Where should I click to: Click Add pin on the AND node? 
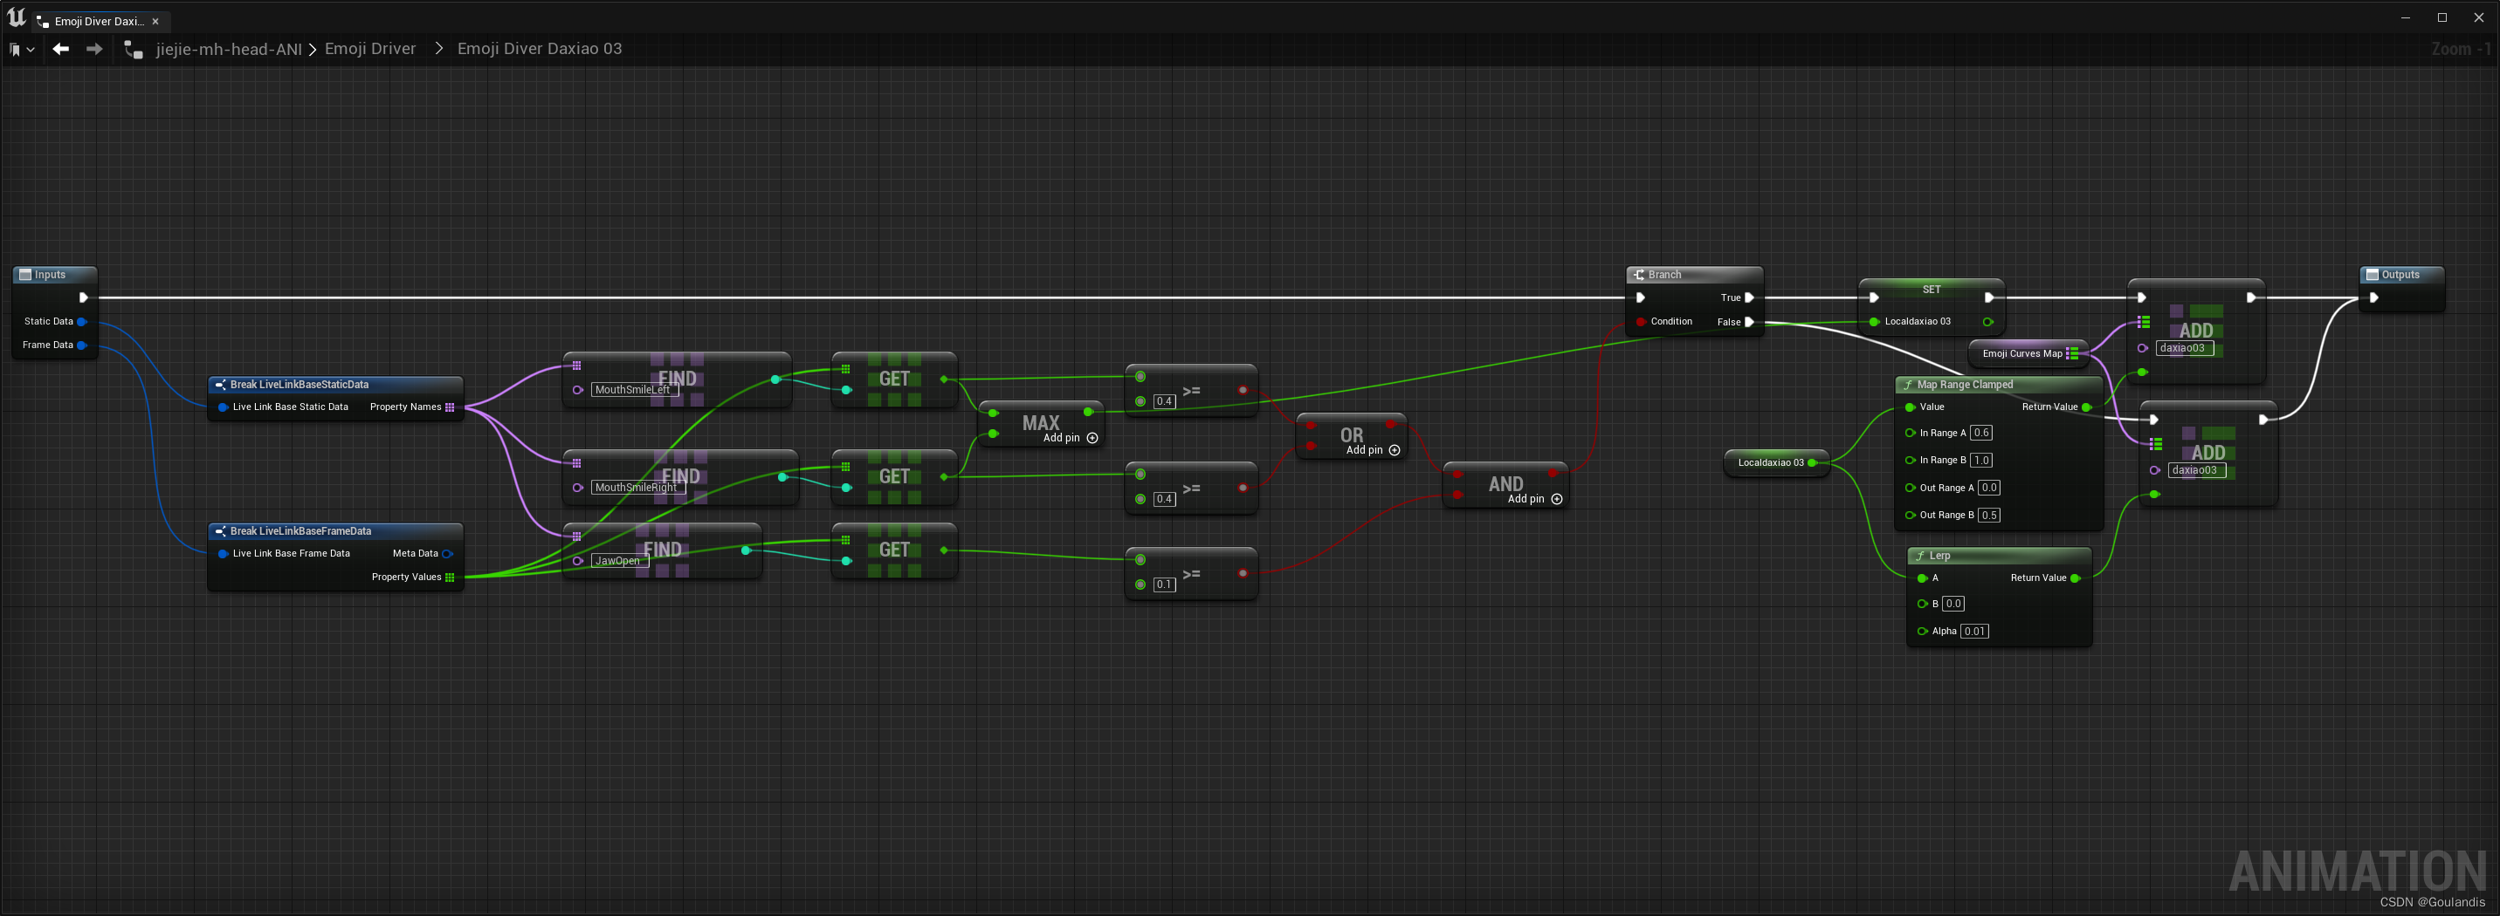pyautogui.click(x=1535, y=499)
